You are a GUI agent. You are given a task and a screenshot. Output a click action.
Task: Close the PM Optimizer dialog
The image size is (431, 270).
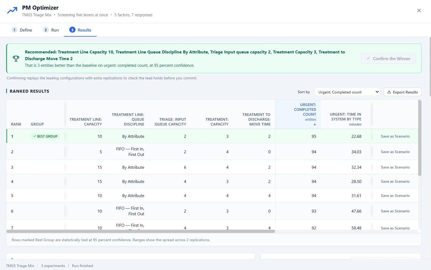[x=419, y=10]
